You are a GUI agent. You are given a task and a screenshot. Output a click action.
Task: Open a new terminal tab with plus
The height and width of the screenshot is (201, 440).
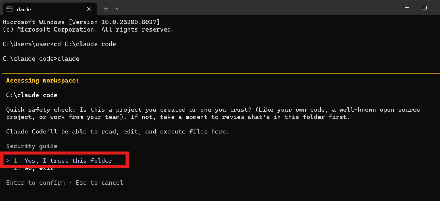[x=106, y=9]
